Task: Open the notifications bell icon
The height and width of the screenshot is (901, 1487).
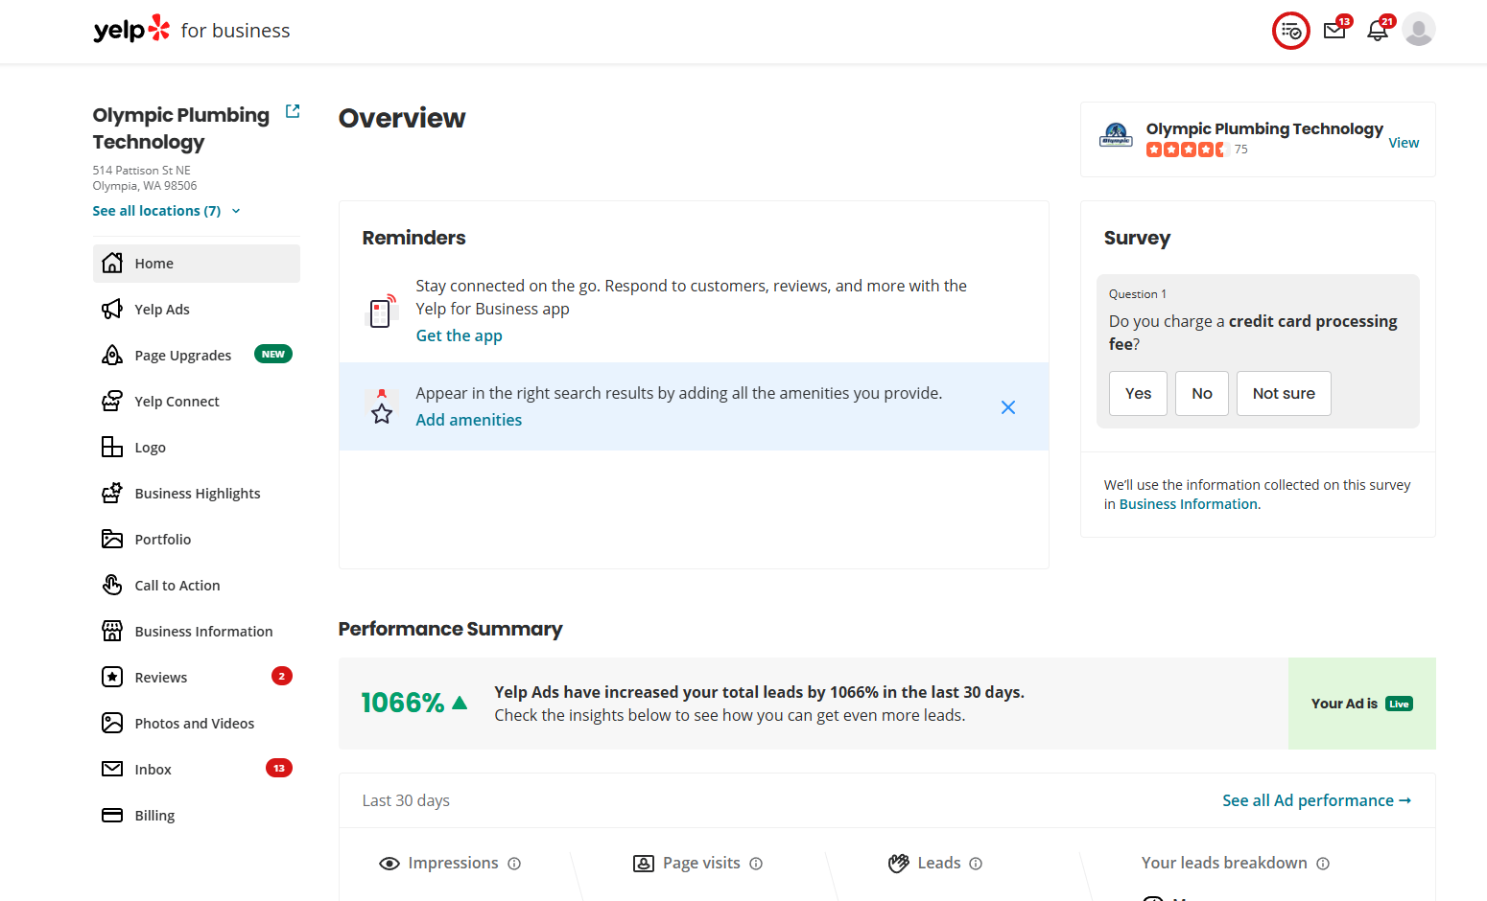Action: click(x=1378, y=31)
